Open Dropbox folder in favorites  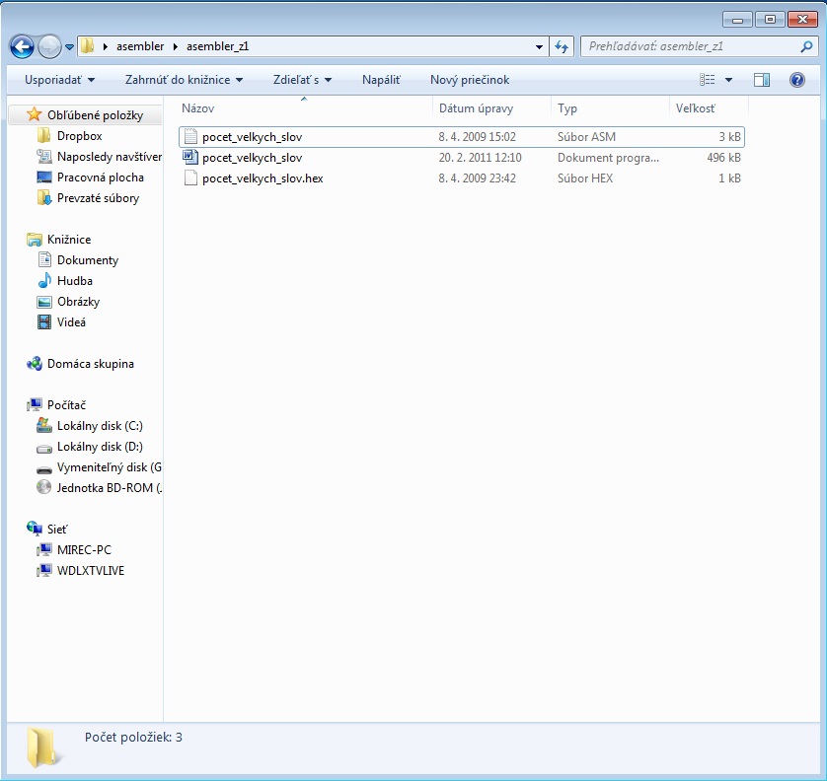click(x=79, y=136)
